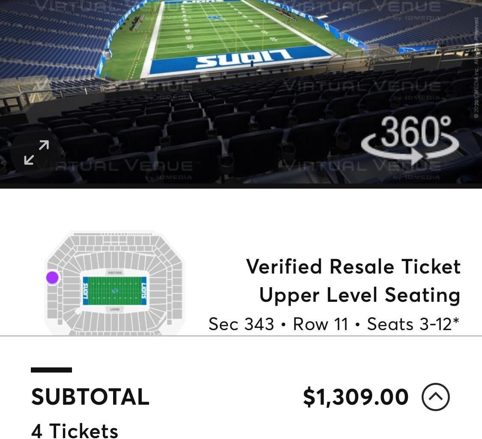
Task: Click the $1,309.00 subtotal price
Action: pos(356,397)
